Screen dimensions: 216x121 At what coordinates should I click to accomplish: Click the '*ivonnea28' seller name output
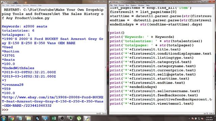[x=13, y=85]
